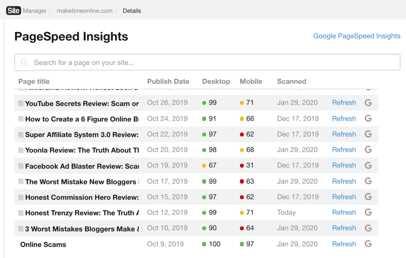Open the Online Scams page title
The width and height of the screenshot is (406, 258).
point(43,244)
